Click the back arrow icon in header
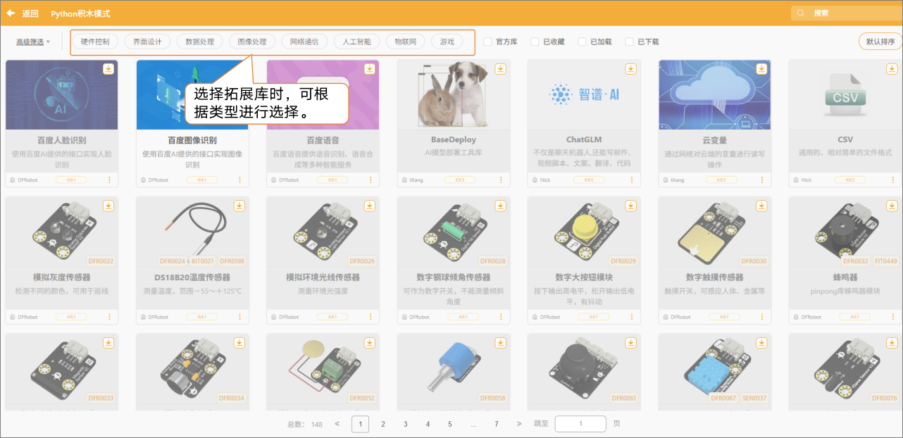The image size is (903, 438). (x=11, y=13)
